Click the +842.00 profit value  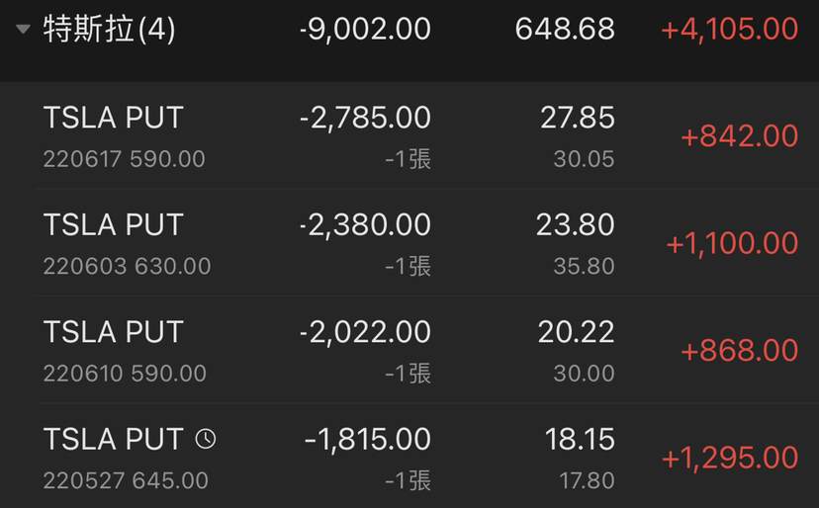[x=739, y=136]
